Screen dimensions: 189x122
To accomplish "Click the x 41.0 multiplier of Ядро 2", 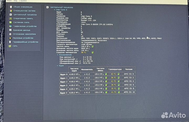I will 87,81.
